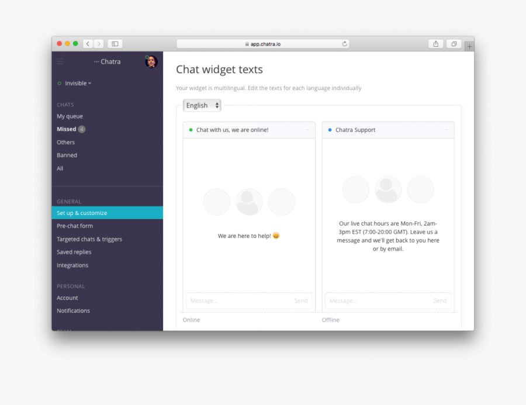526x405 pixels.
Task: Collapse the Chatra Support widget chevron
Action: [447, 130]
